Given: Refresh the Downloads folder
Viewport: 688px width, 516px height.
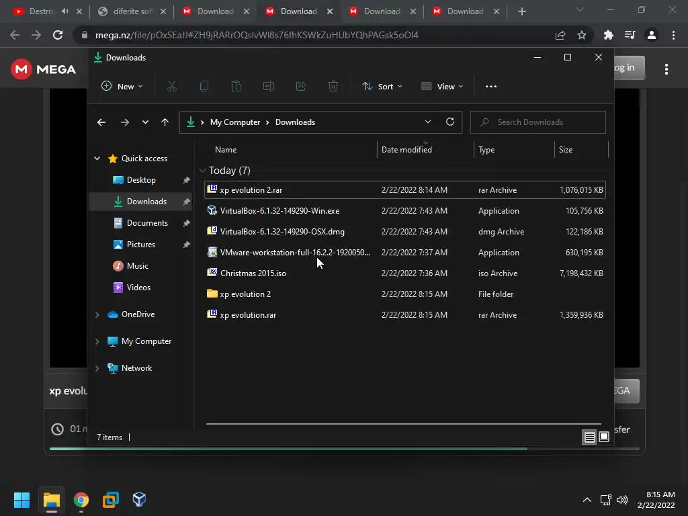Looking at the screenshot, I should tap(449, 122).
